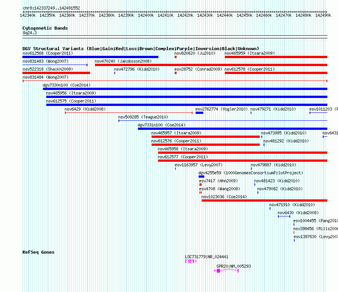Image resolution: width=338 pixels, height=292 pixels.
Task: Click the nsv612568 (Cooper2011) variant label
Action: [x=48, y=53]
